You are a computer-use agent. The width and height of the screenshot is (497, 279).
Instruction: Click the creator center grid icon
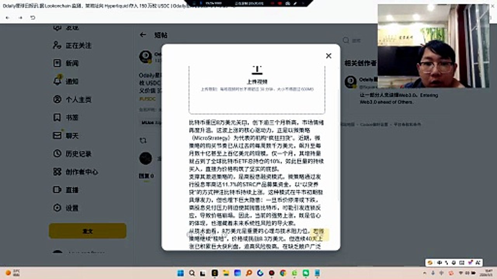[x=57, y=172]
